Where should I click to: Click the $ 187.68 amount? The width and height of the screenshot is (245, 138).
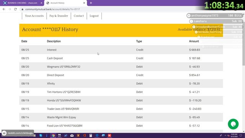[x=194, y=58]
